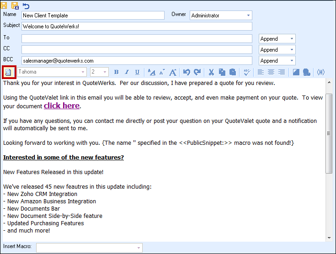Follow the 'click here' hyperlink
This screenshot has width=336, height=254.
click(61, 106)
